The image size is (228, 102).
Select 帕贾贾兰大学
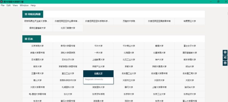[x=190, y=21]
